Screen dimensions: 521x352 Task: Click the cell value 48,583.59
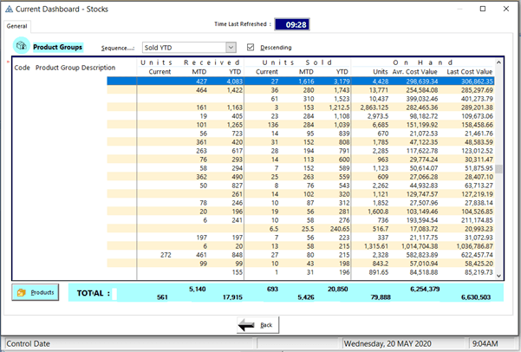(479, 142)
